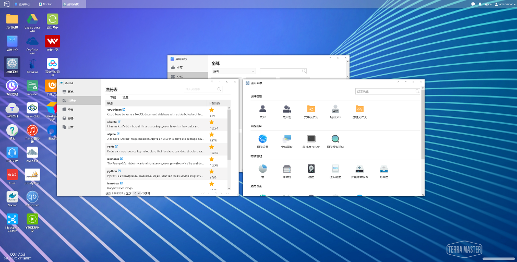The height and width of the screenshot is (262, 517).
Task: Launch qBittorrent from the desktop
Action: pyautogui.click(x=32, y=197)
